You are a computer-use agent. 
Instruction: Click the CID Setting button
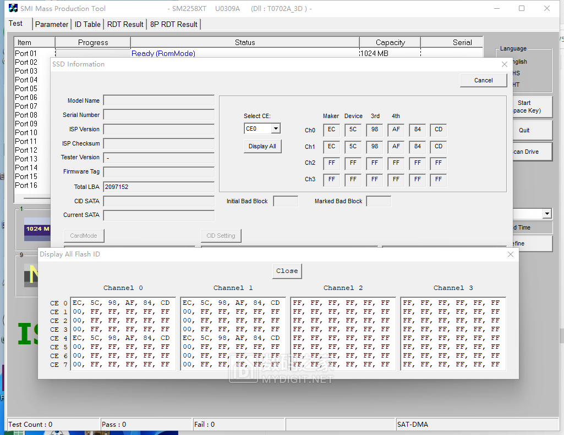click(221, 236)
